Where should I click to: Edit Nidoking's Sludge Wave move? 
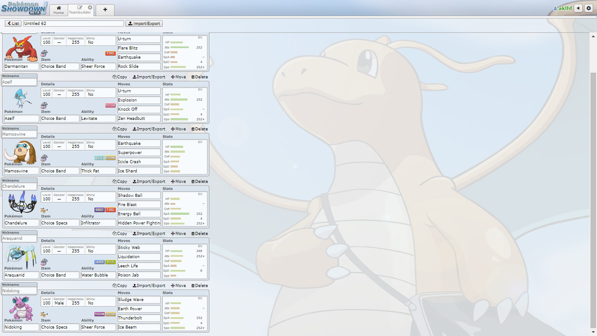coord(139,300)
